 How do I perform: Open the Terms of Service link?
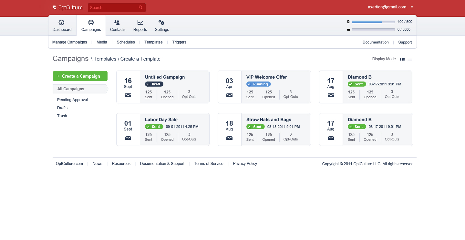209,164
